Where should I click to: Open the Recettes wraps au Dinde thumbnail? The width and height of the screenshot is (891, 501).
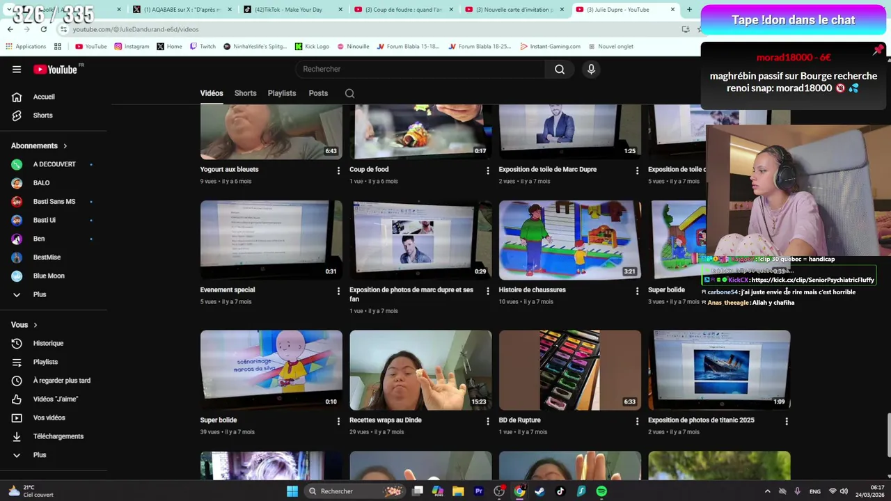[x=420, y=370]
